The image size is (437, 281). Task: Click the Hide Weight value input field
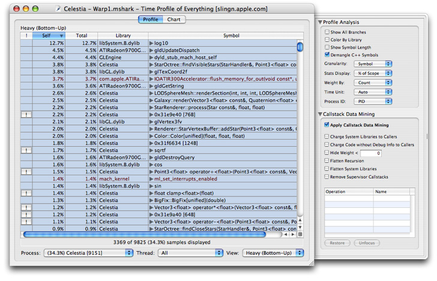370,153
